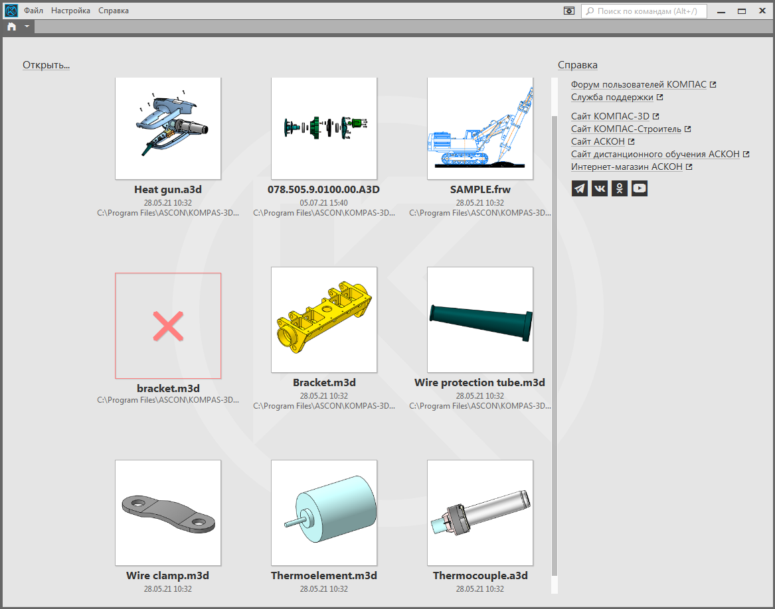Open the Heat gun.a3d thumbnail
The image size is (775, 609).
click(x=168, y=128)
